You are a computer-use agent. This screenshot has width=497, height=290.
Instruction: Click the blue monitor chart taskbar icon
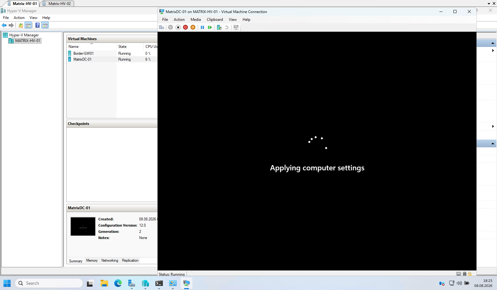tap(173, 283)
